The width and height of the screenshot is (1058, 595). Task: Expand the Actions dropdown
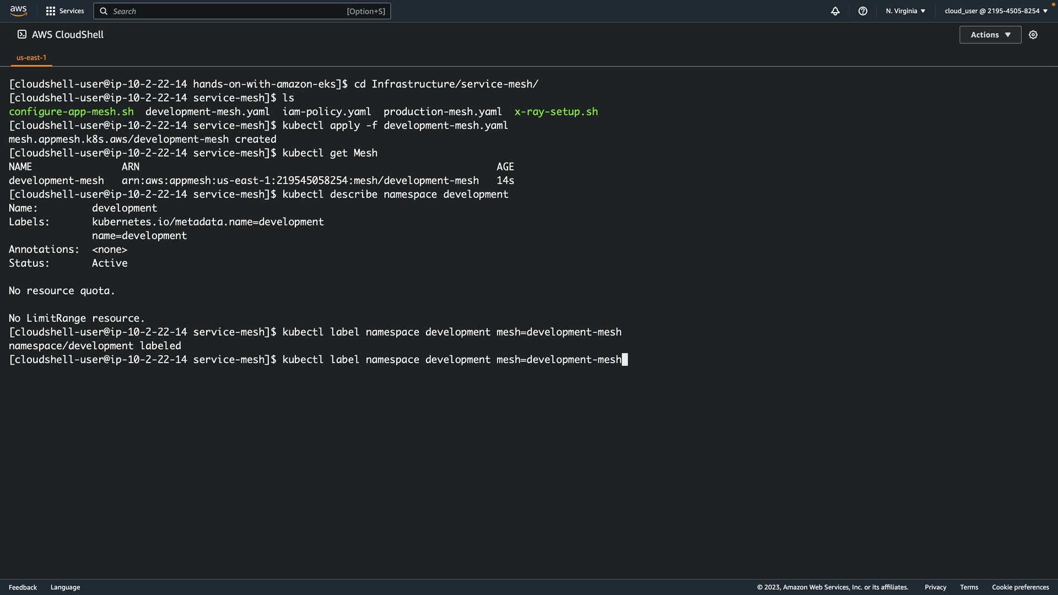tap(990, 35)
